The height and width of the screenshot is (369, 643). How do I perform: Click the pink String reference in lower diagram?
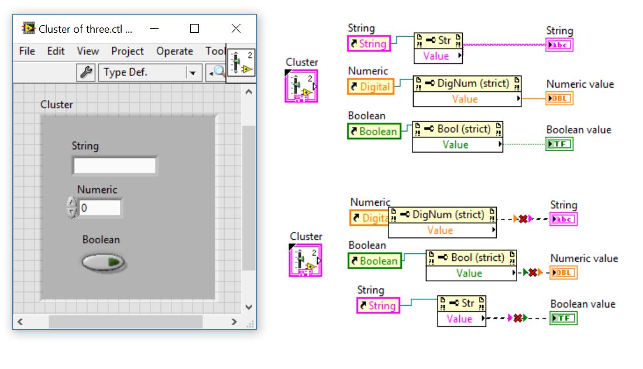[379, 305]
